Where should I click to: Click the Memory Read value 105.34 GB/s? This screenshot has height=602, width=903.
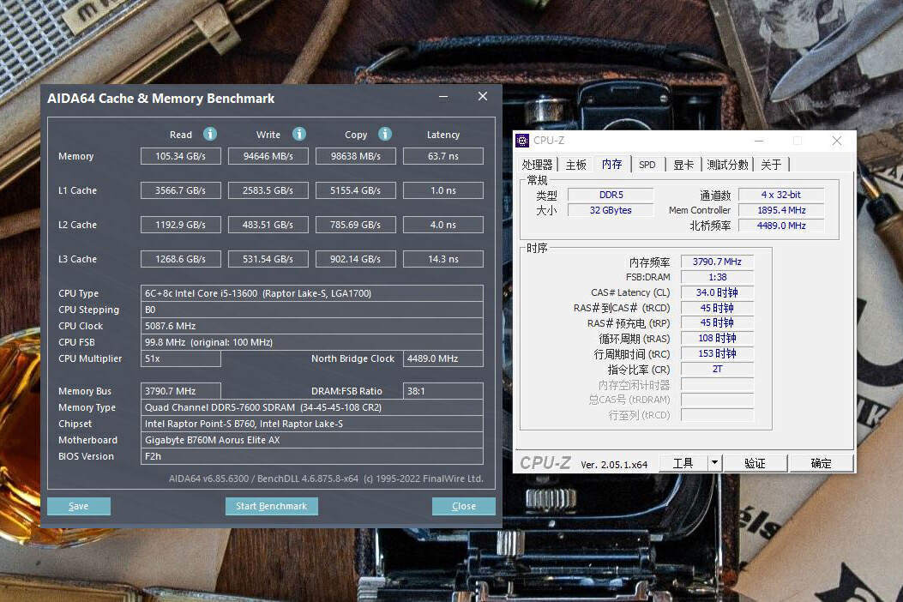click(x=181, y=156)
